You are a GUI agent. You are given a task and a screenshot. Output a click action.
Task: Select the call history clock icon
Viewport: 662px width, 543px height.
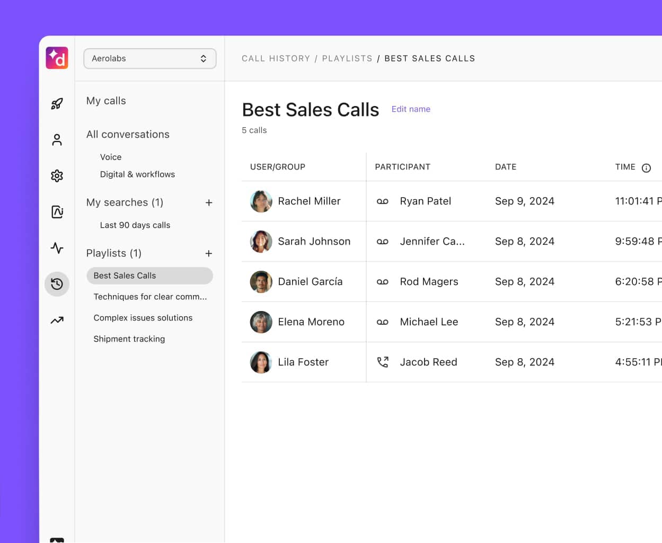(57, 284)
